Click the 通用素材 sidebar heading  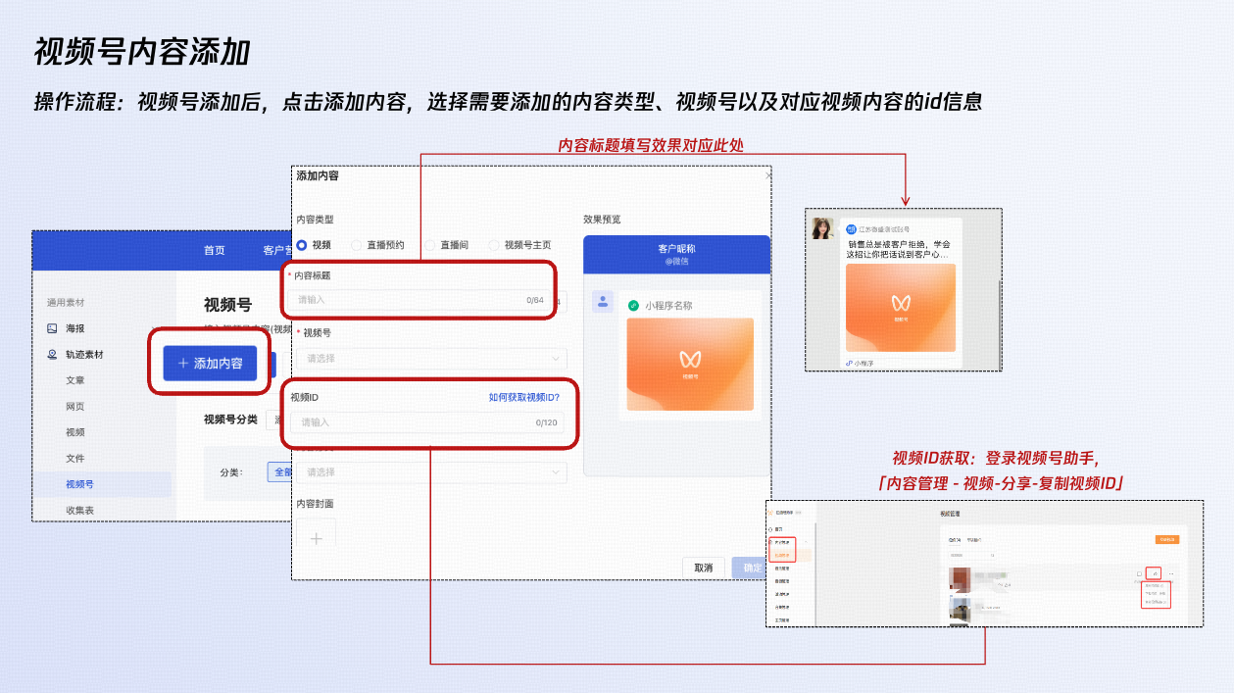[x=66, y=302]
